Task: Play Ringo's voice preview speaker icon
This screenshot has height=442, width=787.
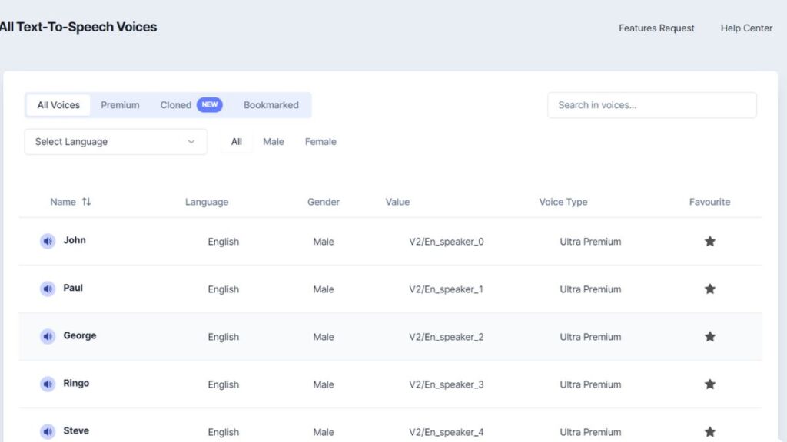Action: (x=48, y=384)
